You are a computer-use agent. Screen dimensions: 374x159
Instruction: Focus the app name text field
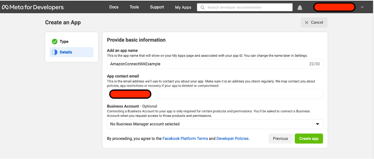tap(207, 64)
